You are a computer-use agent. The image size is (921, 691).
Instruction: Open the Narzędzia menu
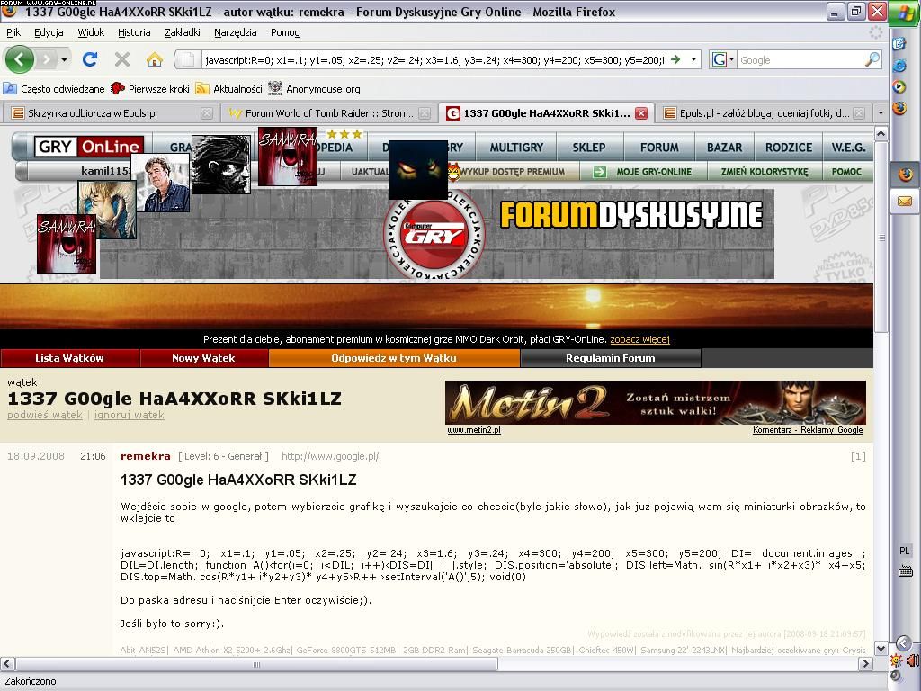(x=235, y=32)
